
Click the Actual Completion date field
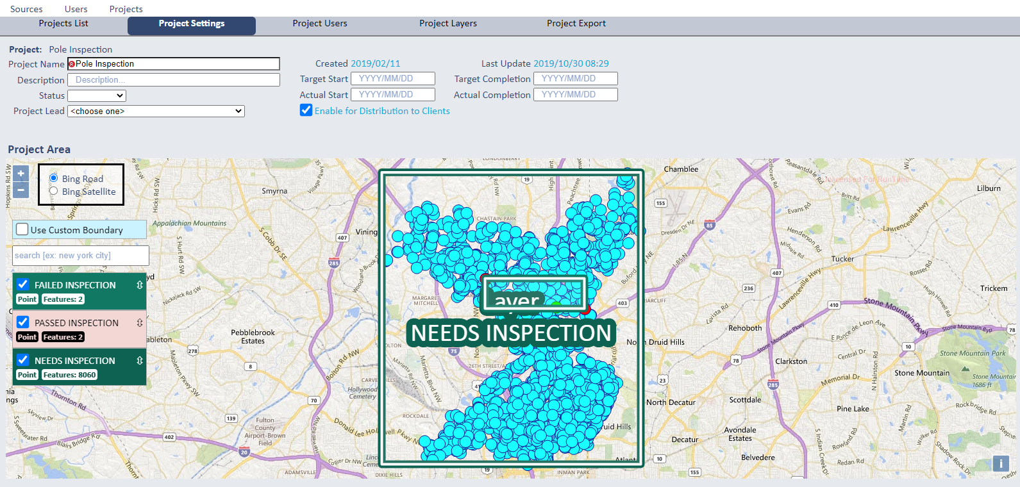tap(576, 94)
